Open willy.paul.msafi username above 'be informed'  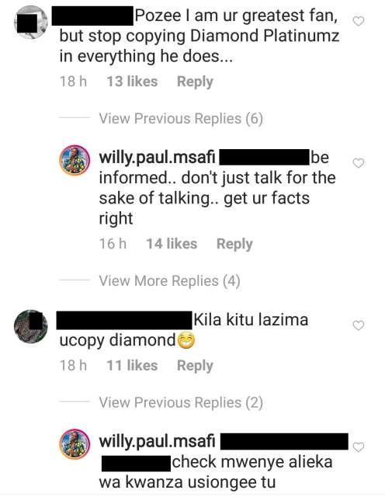pos(157,158)
